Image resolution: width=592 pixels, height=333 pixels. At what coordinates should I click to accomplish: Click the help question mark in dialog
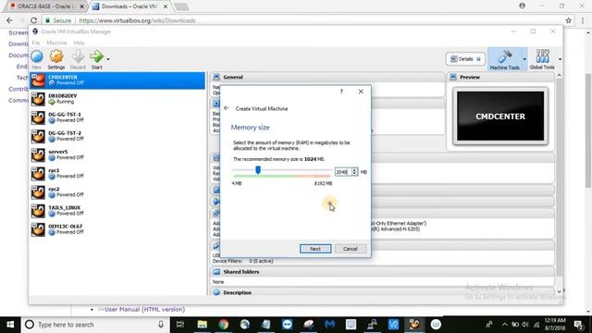(341, 92)
